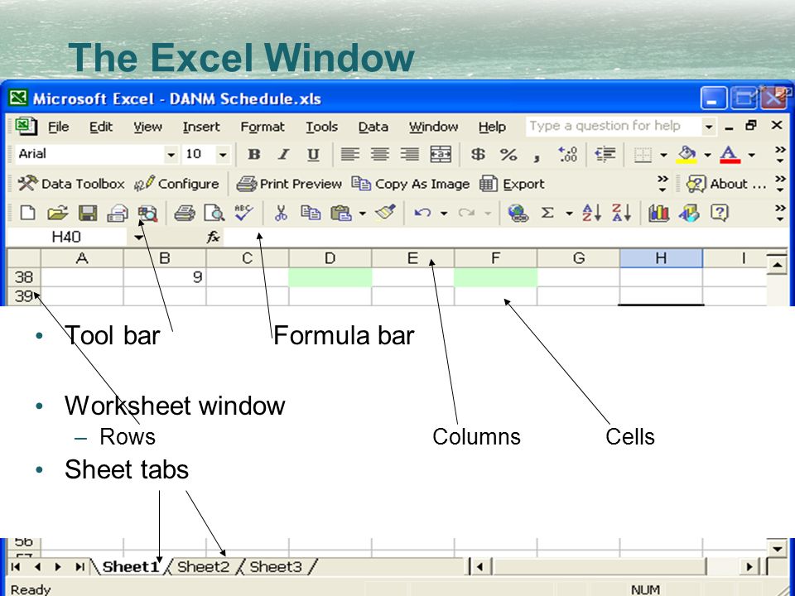Paste with the clipboard icon
The height and width of the screenshot is (596, 795).
click(340, 213)
